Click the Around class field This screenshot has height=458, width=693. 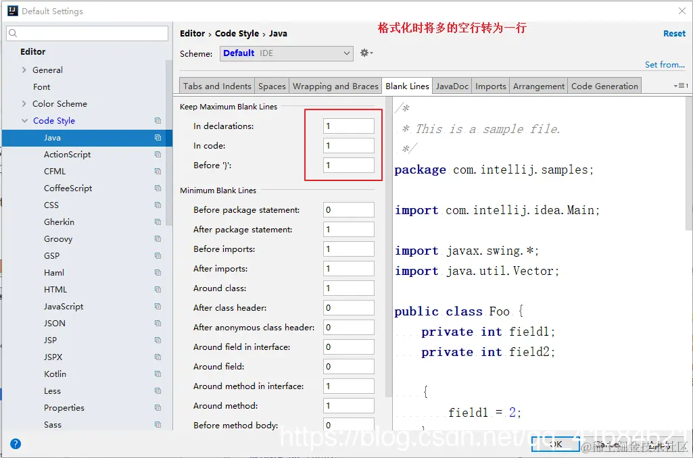click(x=349, y=288)
